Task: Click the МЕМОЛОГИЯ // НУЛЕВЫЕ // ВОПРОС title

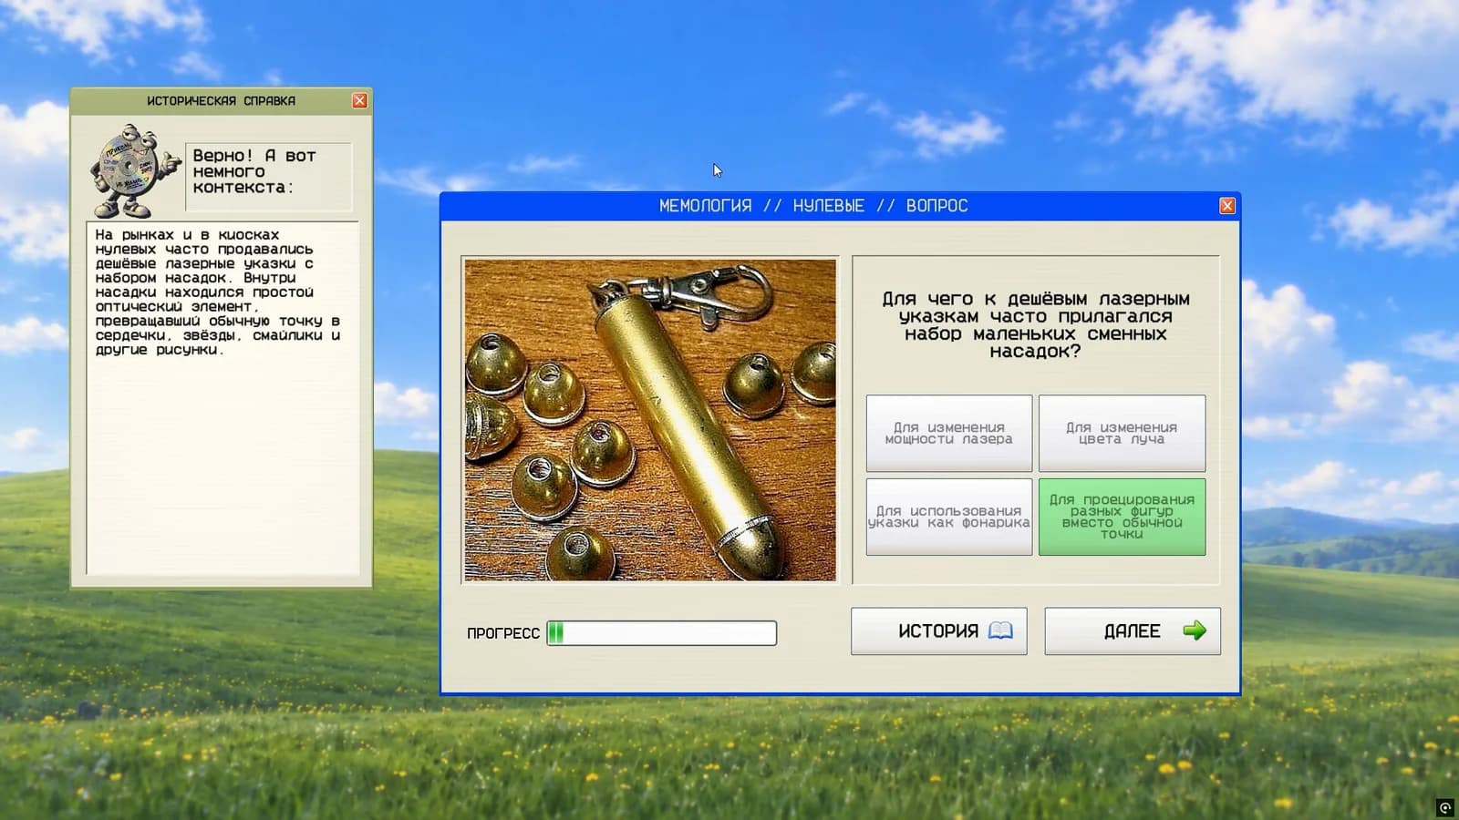Action: click(813, 206)
